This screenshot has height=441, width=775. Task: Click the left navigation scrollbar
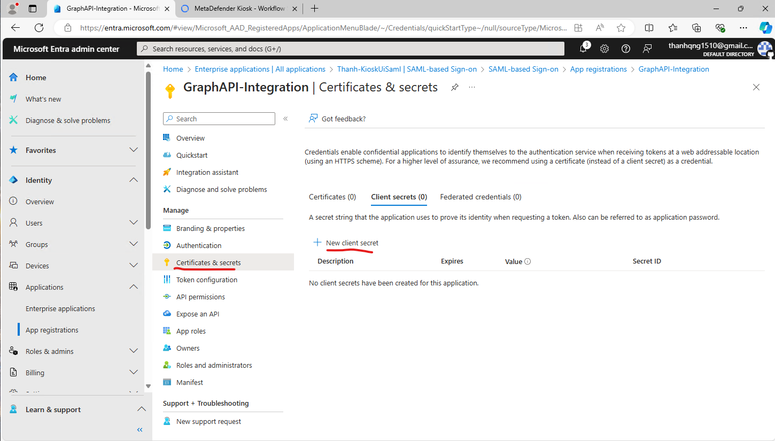148,150
